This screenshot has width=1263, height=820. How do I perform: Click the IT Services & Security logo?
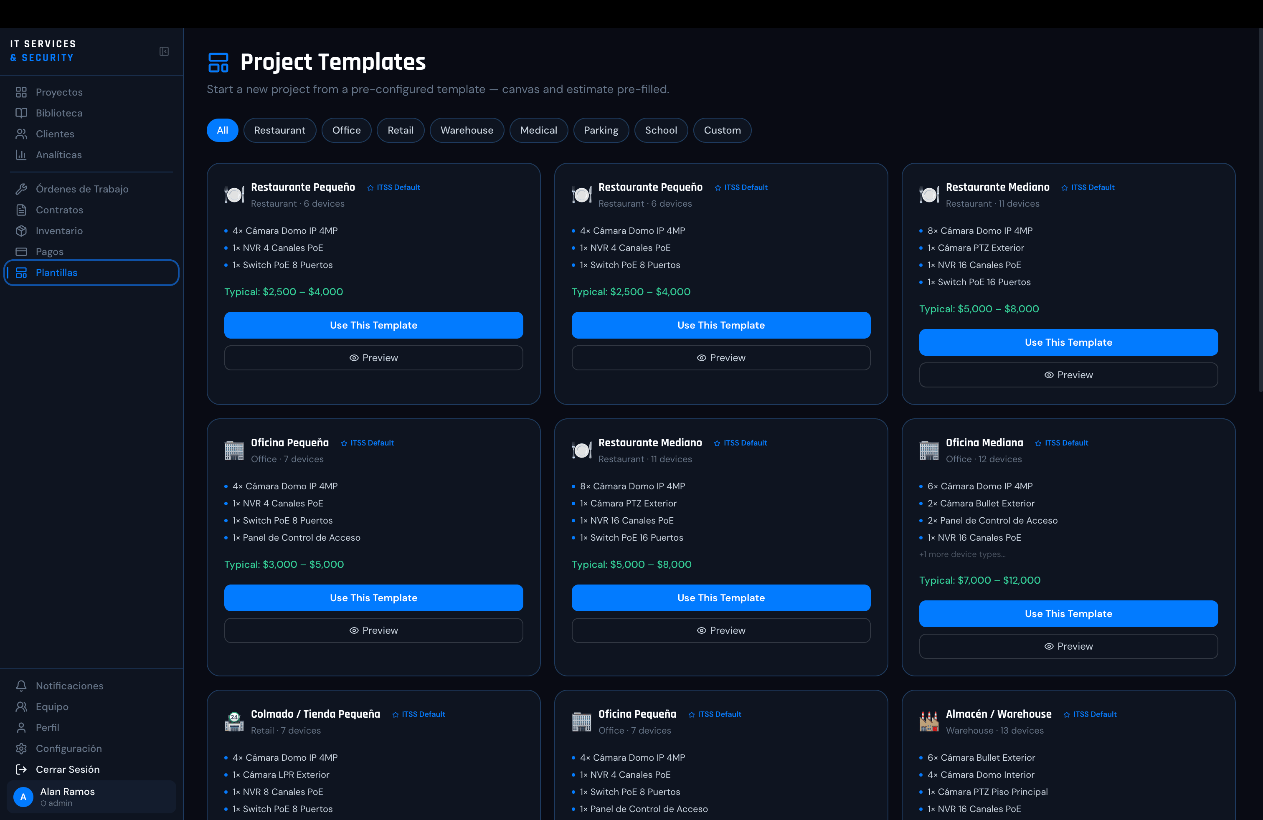[43, 51]
